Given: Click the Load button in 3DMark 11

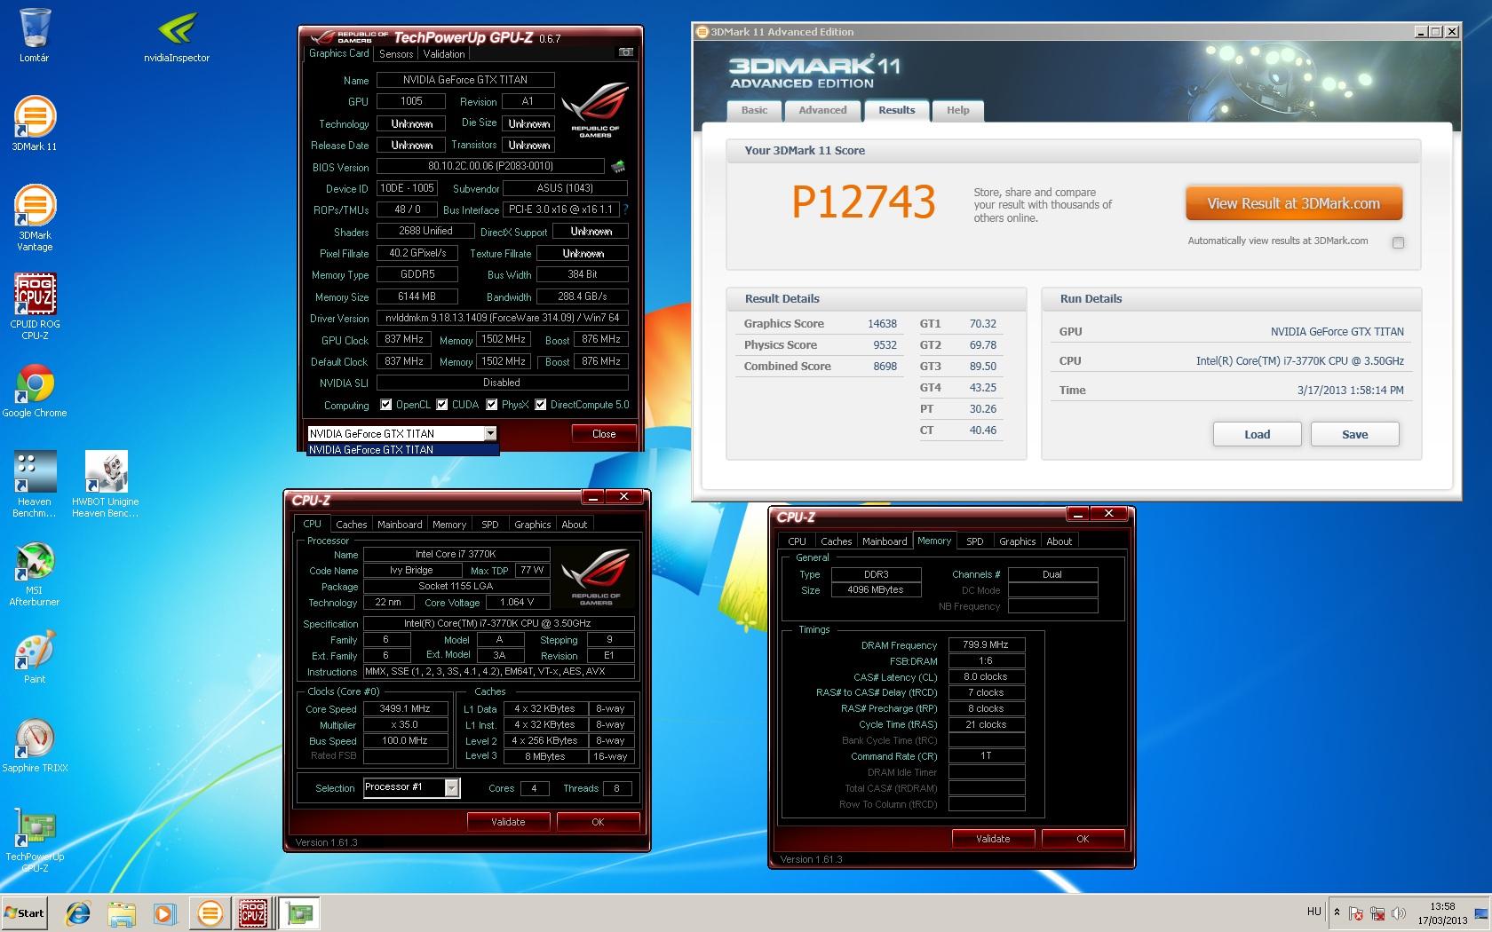Looking at the screenshot, I should click(x=1257, y=434).
